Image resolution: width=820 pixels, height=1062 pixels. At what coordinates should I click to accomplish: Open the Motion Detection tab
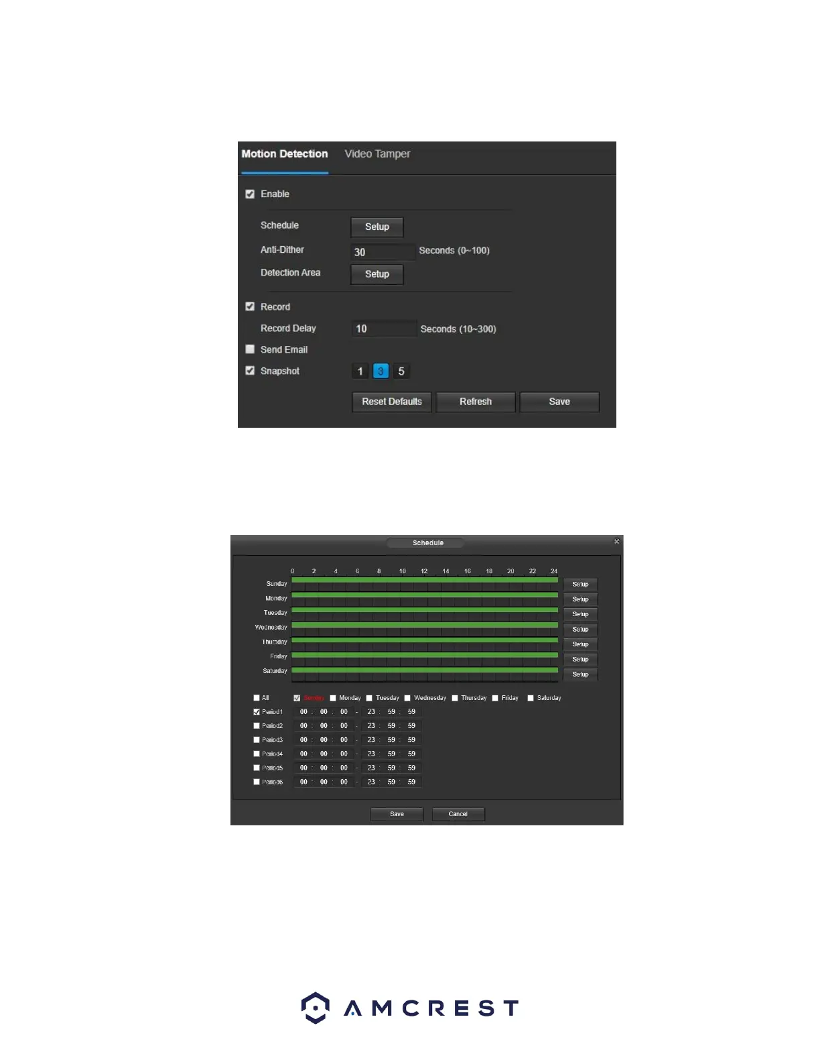pos(285,154)
